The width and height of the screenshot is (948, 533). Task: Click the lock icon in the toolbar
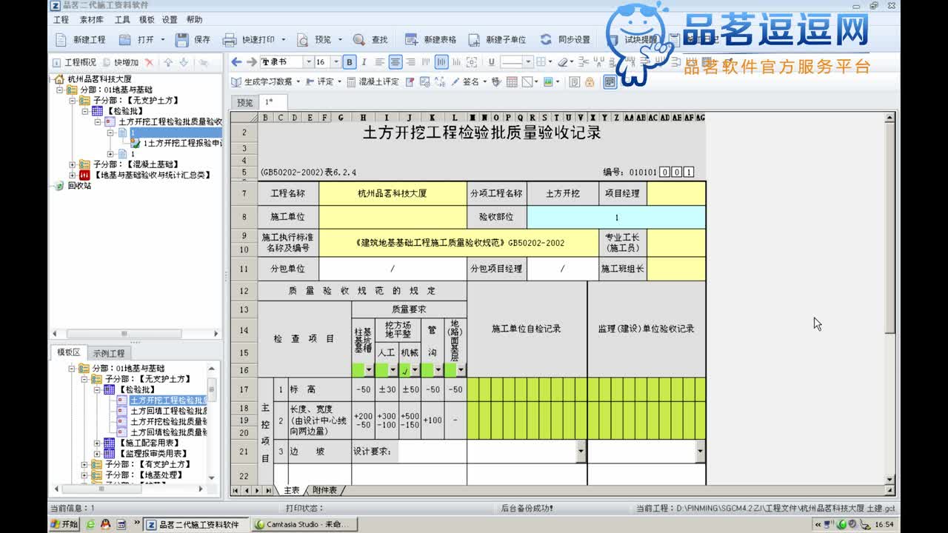click(x=590, y=82)
